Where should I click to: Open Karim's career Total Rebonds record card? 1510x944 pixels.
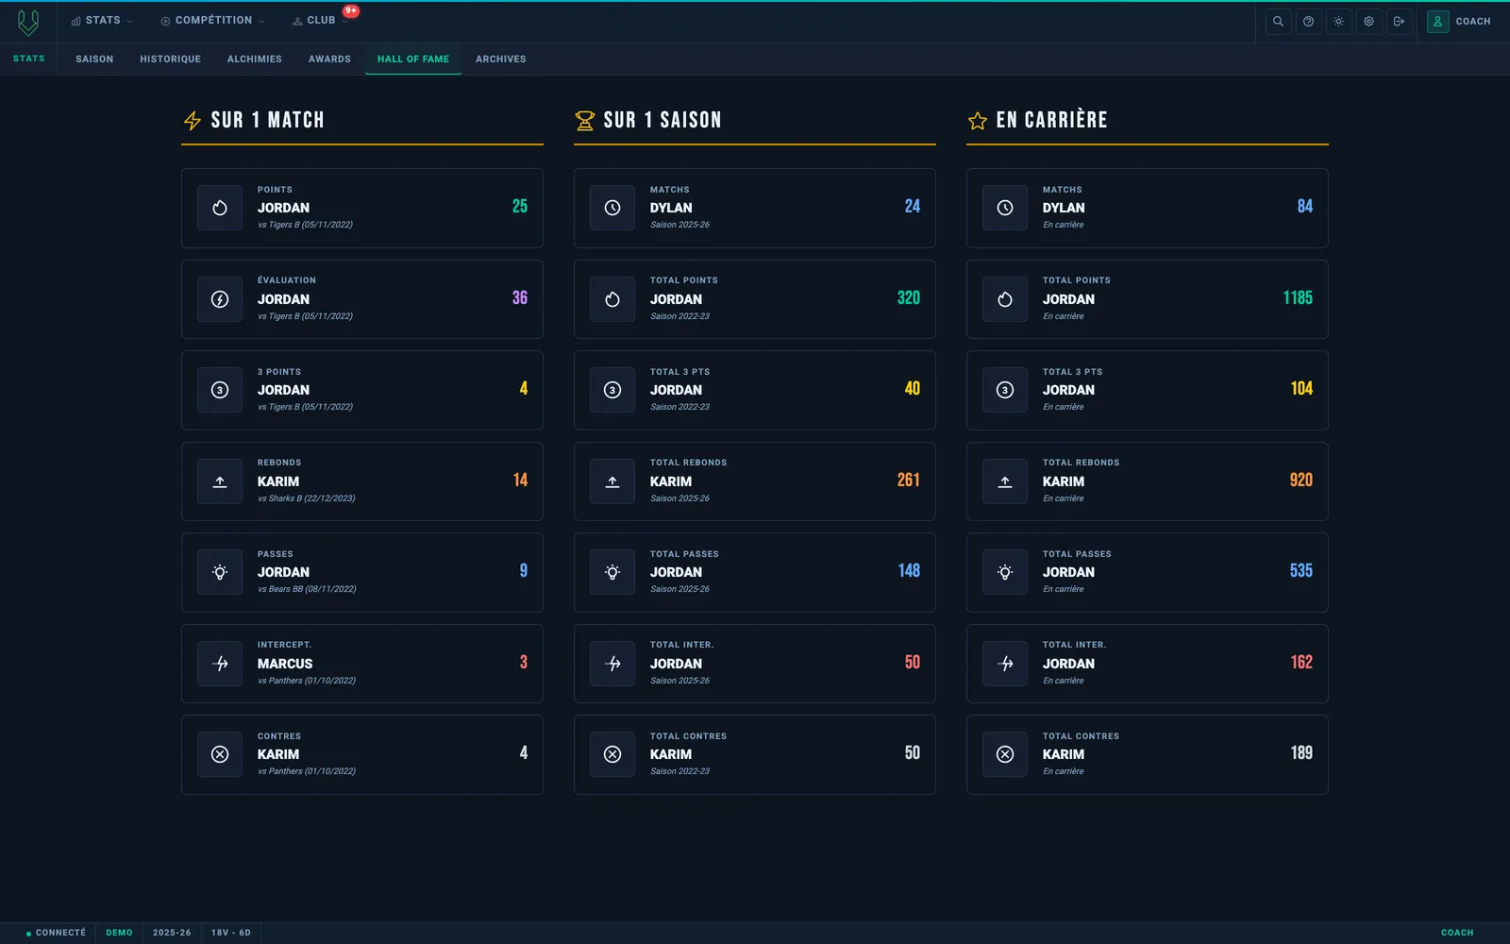pos(1148,481)
